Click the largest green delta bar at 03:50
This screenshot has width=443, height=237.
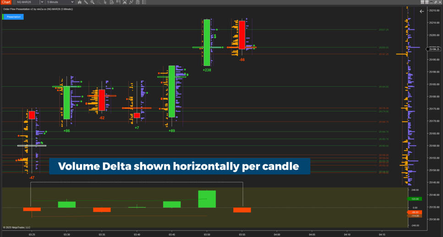point(207,199)
